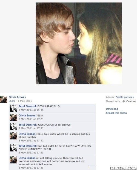
Task: Click the Share link under the author name
Action: point(12,101)
